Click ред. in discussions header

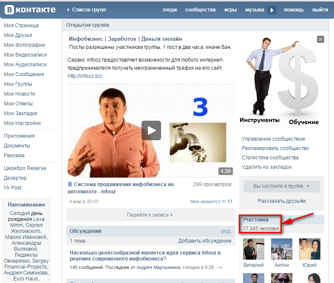coord(226,231)
